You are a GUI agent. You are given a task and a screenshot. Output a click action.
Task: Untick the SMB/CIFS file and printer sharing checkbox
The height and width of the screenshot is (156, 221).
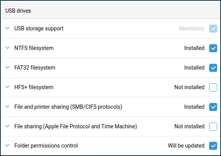point(213,107)
